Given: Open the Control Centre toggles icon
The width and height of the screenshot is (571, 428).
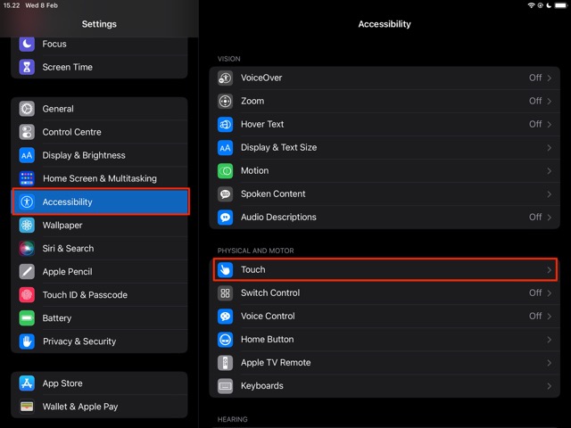Looking at the screenshot, I should click(x=27, y=132).
